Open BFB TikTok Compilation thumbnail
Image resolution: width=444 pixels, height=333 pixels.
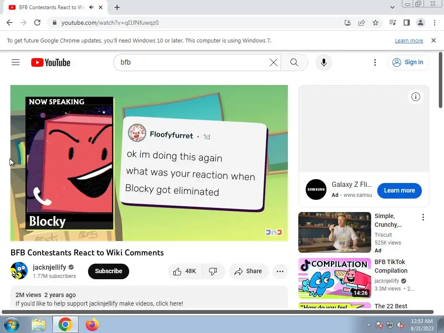[x=334, y=278]
